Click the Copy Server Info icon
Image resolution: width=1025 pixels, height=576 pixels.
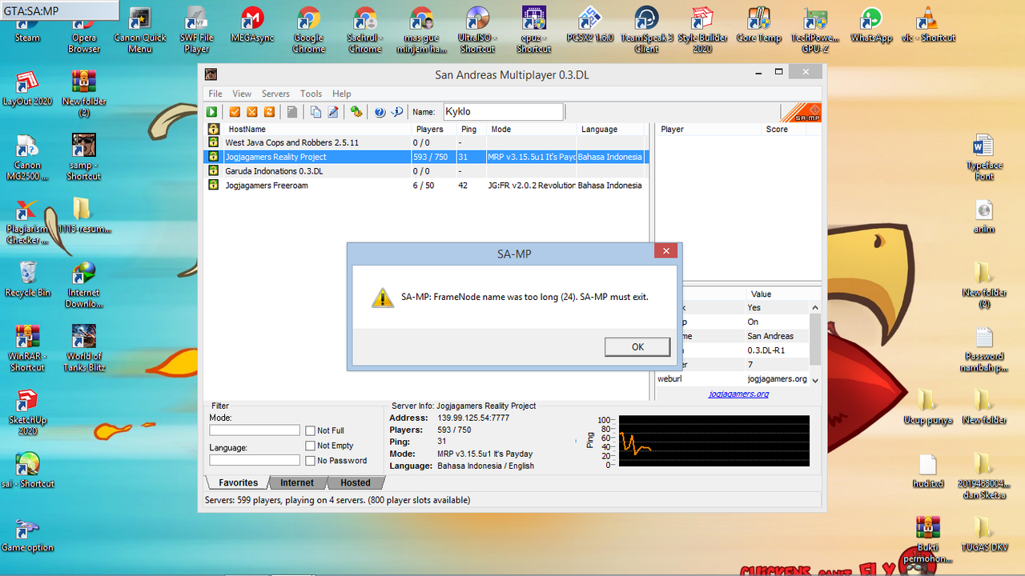click(x=316, y=112)
